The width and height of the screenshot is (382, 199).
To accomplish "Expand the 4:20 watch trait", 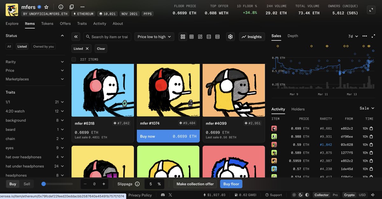I will coord(35,111).
